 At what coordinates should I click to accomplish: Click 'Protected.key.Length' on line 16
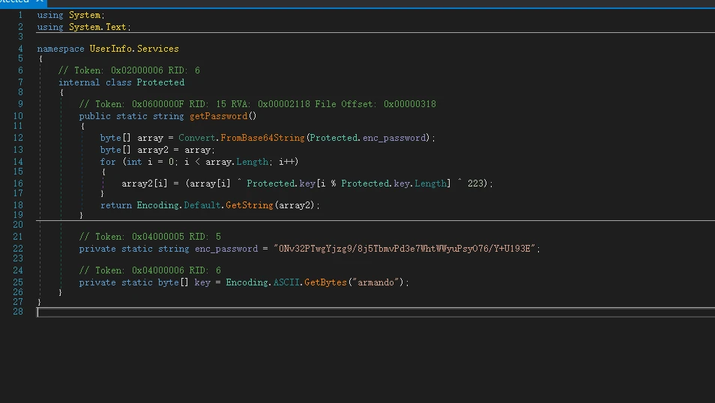tap(394, 184)
